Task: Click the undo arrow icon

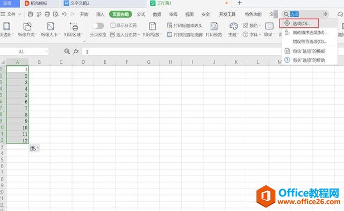Action: (64, 14)
